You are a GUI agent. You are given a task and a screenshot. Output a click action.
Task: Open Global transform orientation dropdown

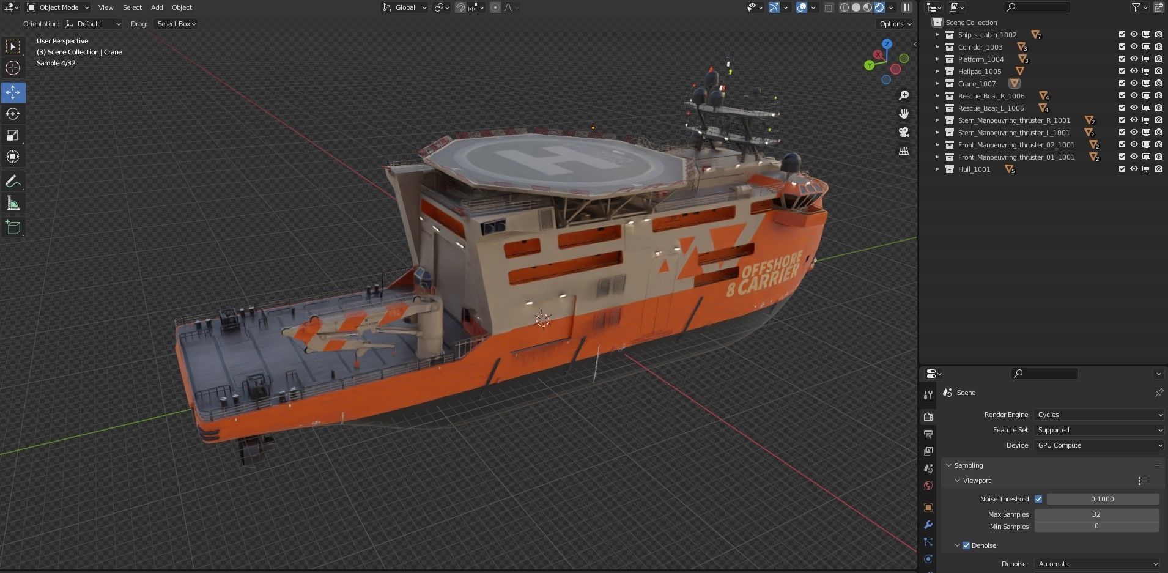pos(404,7)
